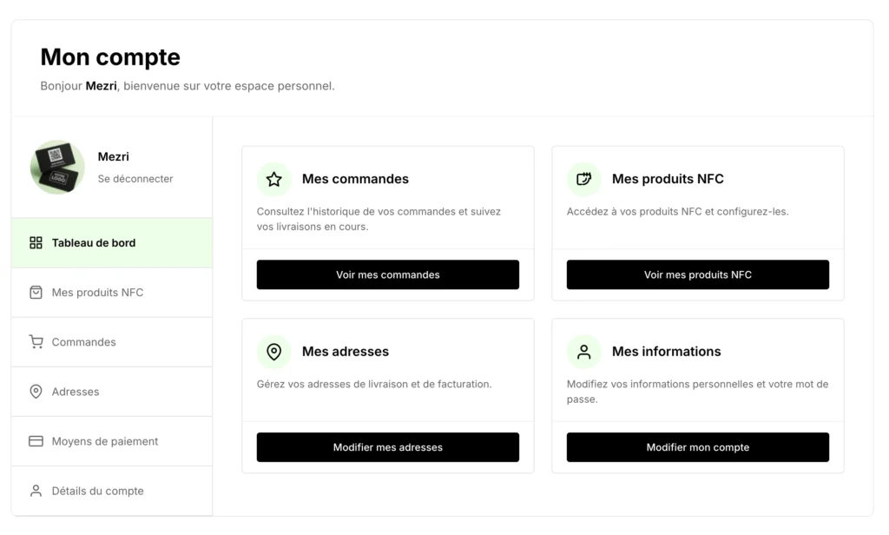Click the pin icon next to Adresses in sidebar
889x535 pixels.
click(36, 392)
